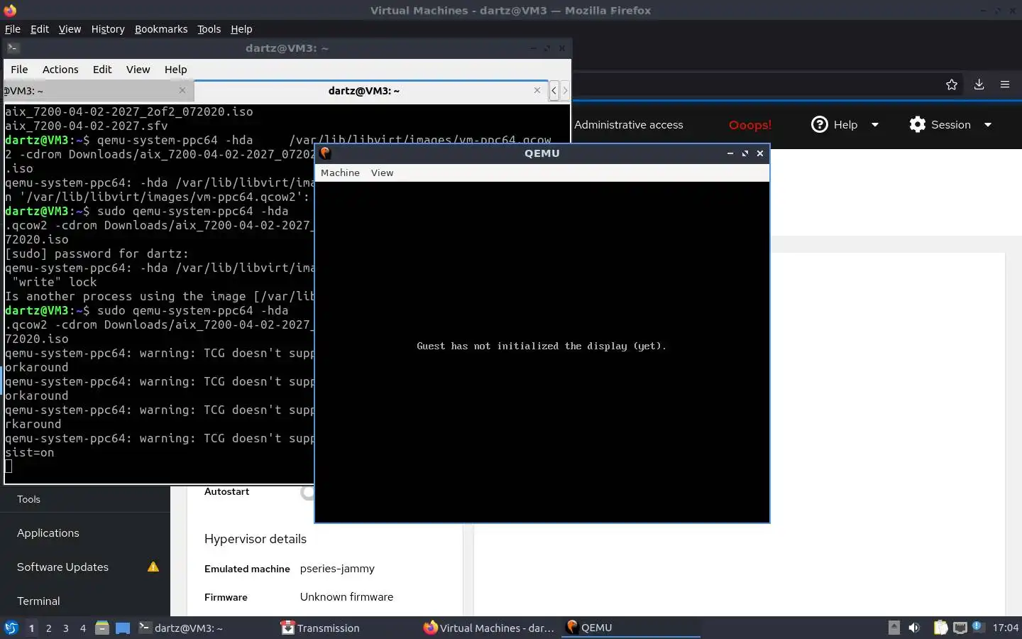Screen dimensions: 1022x639
Task: Activate the QEMU taskbar entry
Action: (x=631, y=628)
